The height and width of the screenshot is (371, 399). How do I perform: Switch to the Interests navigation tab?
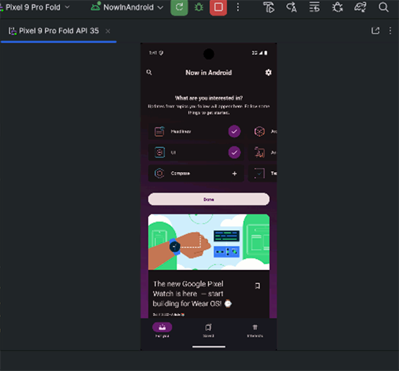[x=255, y=330]
